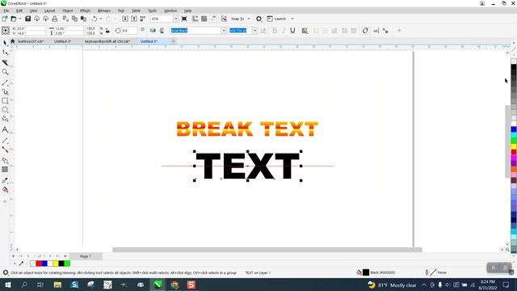Select the Connector tool
The width and height of the screenshot is (517, 291).
5,150
